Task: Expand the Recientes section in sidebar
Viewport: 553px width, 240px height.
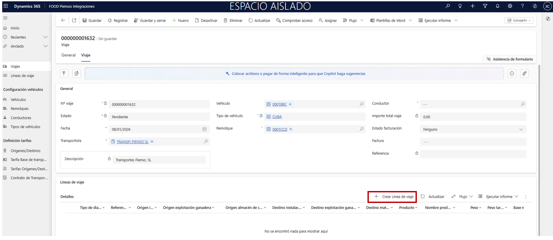Action: [x=45, y=37]
